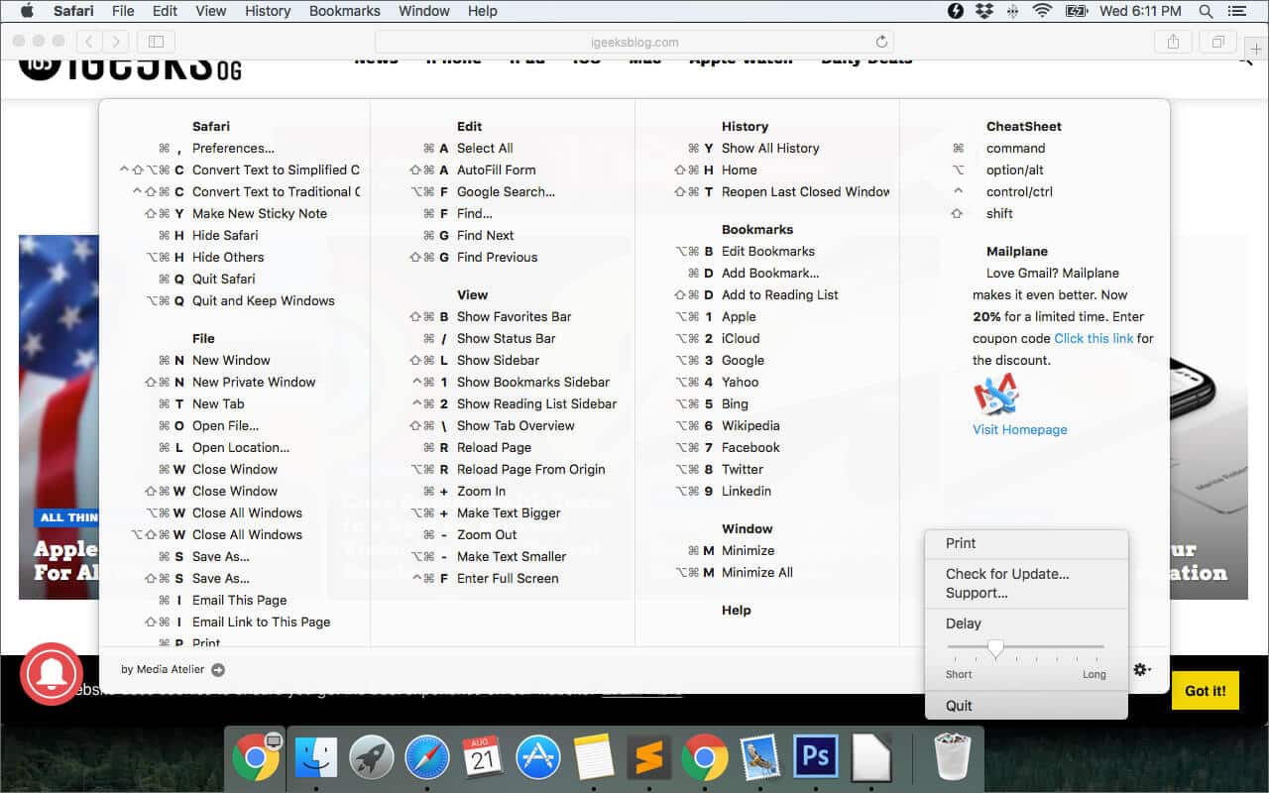This screenshot has height=793, width=1269.
Task: Click the Delay slider thumb
Action: (995, 648)
